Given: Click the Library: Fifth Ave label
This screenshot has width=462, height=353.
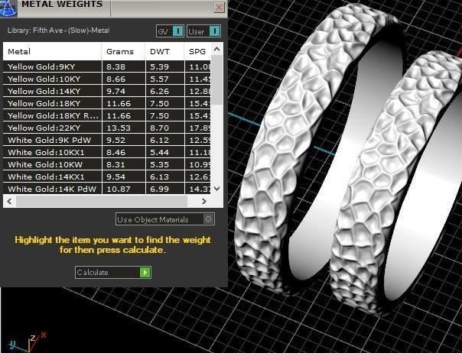Looking at the screenshot, I should point(58,31).
